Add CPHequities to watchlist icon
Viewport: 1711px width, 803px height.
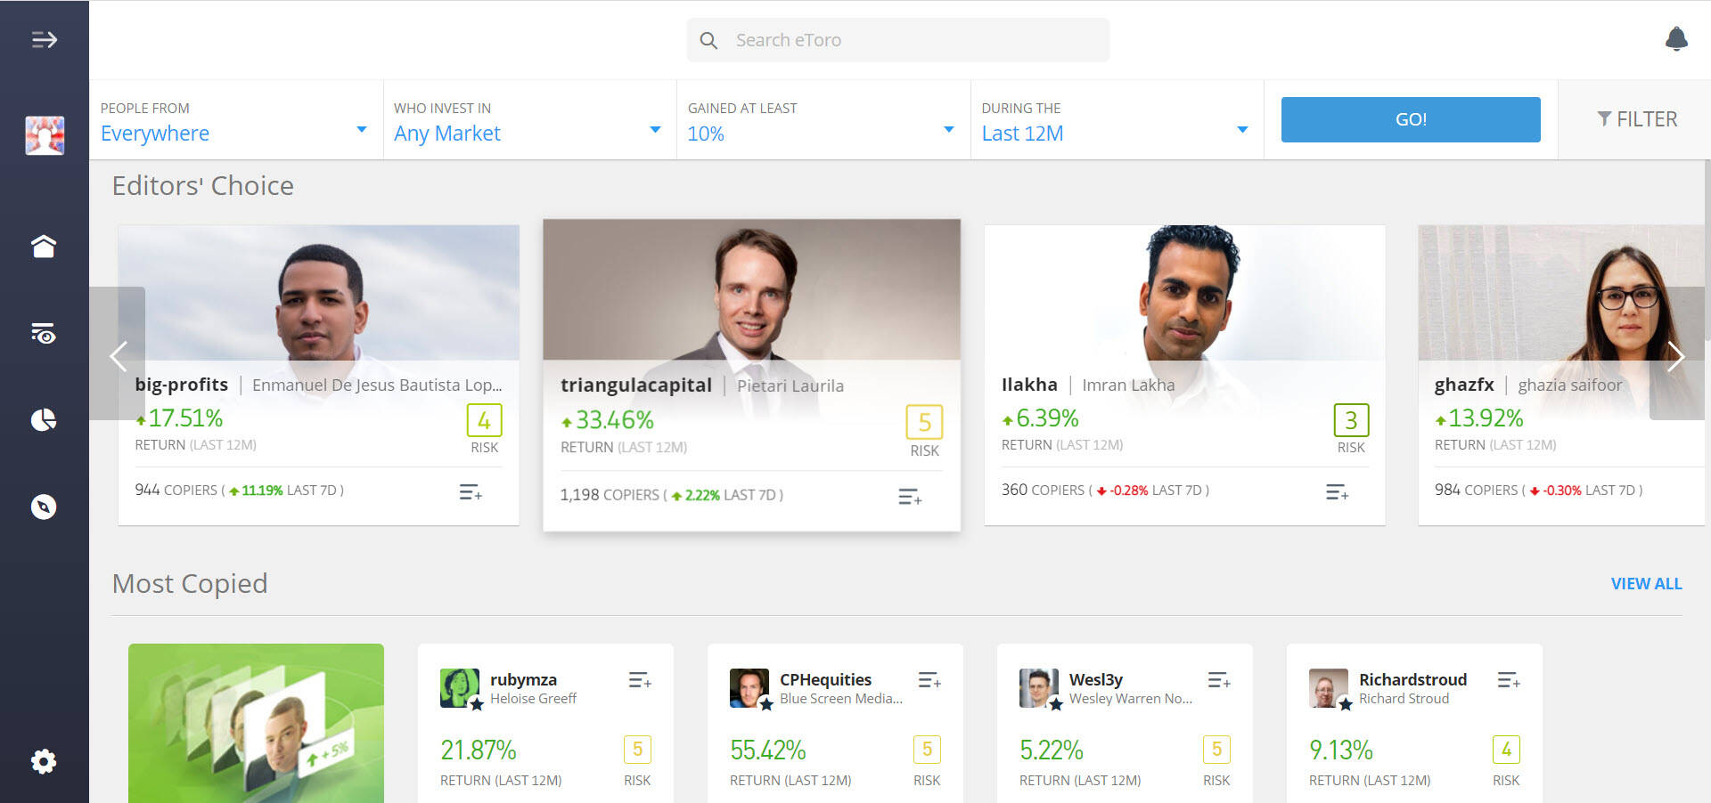click(929, 681)
